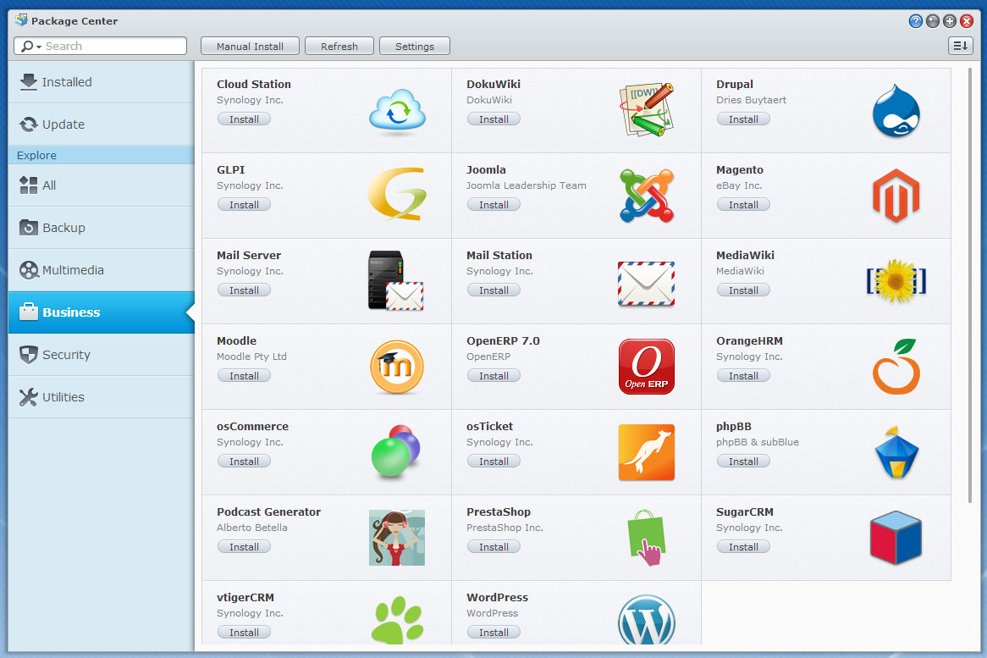The image size is (987, 658).
Task: Click the Magento logo icon
Action: 896,196
